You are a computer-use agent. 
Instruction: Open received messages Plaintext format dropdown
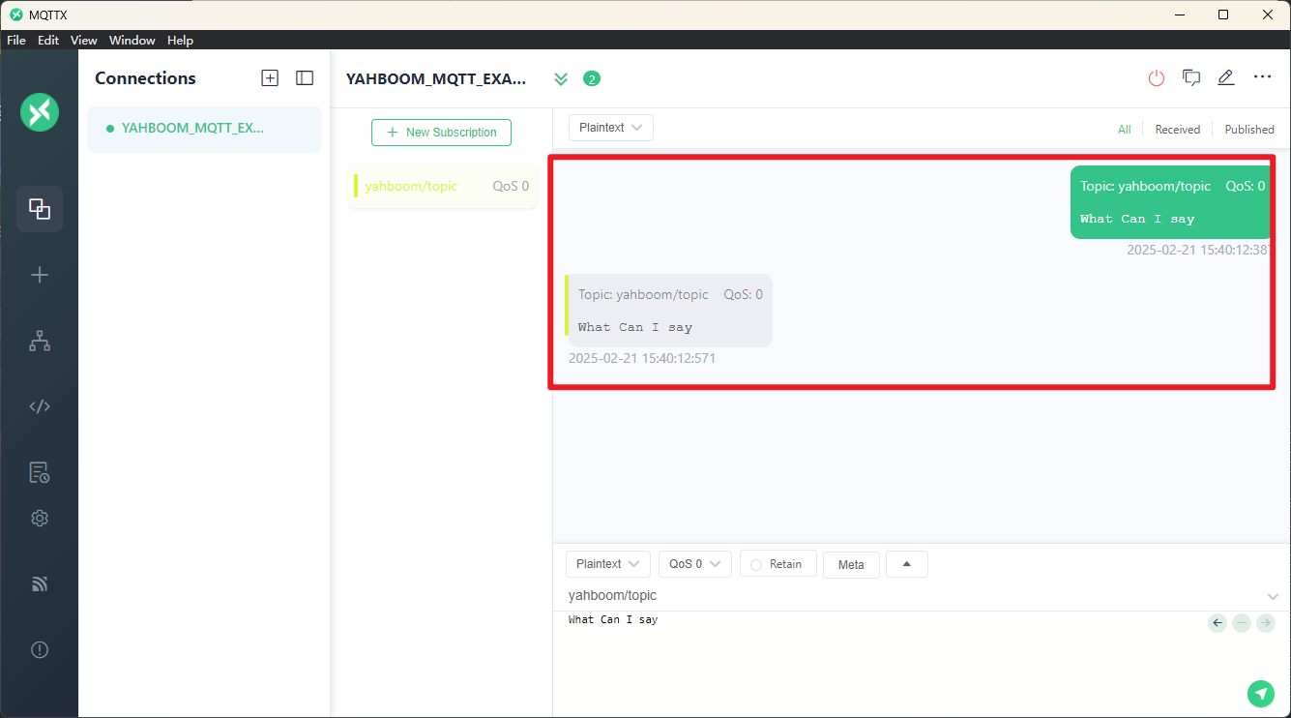[611, 128]
